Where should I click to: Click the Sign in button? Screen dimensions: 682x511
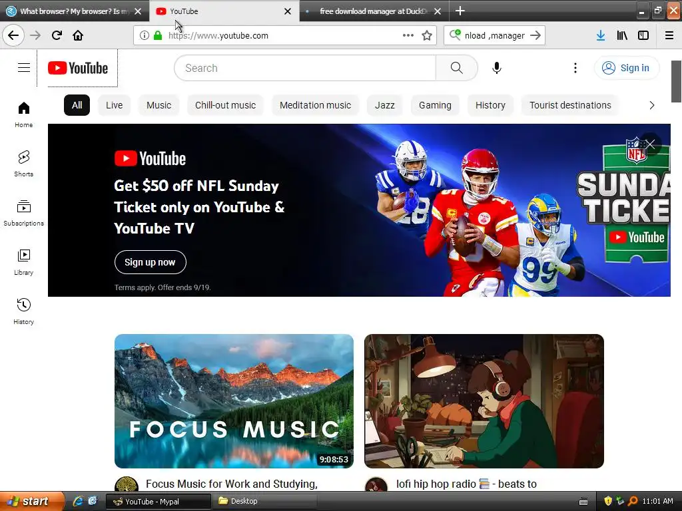point(626,68)
